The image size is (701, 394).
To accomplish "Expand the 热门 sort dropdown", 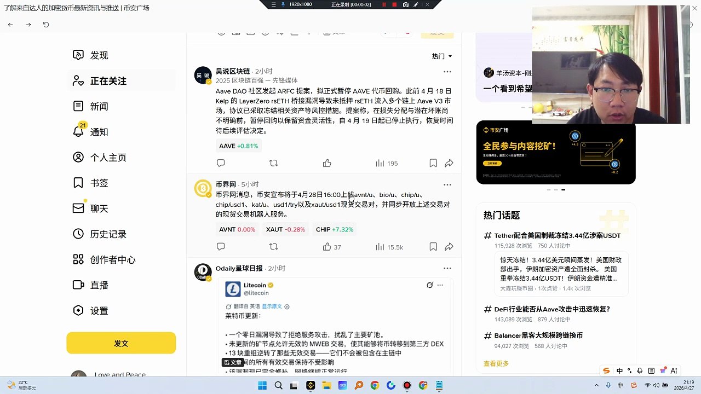I will (x=442, y=56).
